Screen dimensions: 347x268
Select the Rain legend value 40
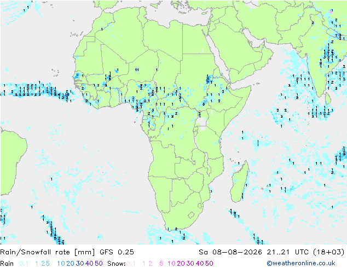[x=89, y=264]
